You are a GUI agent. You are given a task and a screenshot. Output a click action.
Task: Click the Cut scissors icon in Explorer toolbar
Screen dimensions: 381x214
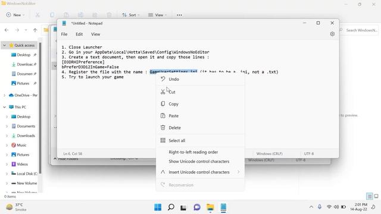(x=38, y=15)
